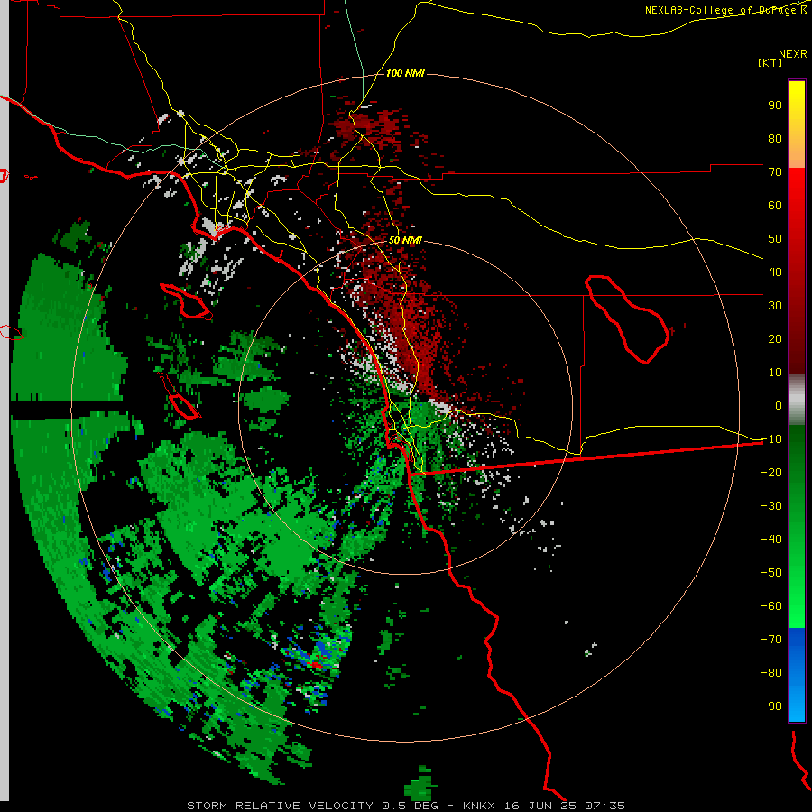Click the "NEXR" label above the color scale

(x=793, y=54)
